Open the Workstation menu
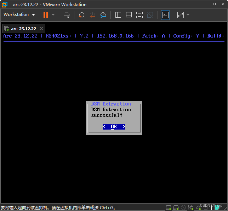Viewport: 228px width, 211px height. [x=19, y=15]
